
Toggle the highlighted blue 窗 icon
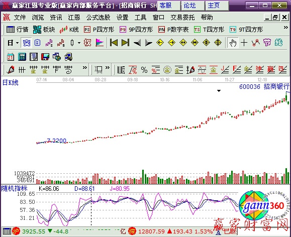[26, 43]
